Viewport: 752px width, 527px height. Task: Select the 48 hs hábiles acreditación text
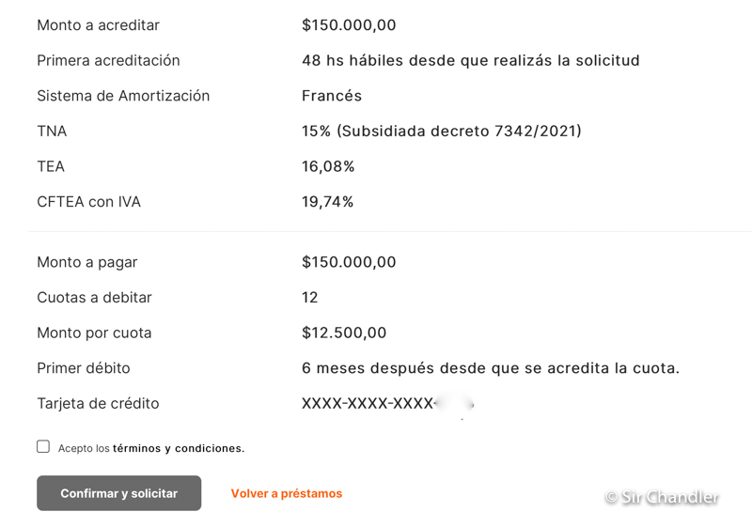tap(470, 60)
